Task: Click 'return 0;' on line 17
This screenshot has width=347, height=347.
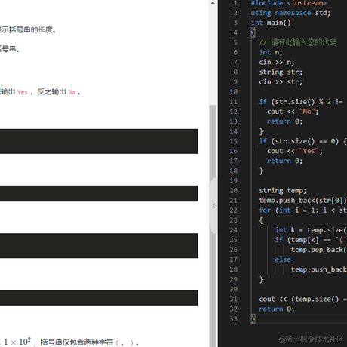Action: click(284, 161)
